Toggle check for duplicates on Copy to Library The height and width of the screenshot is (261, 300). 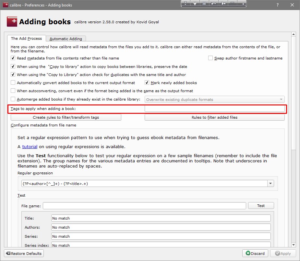13,74
